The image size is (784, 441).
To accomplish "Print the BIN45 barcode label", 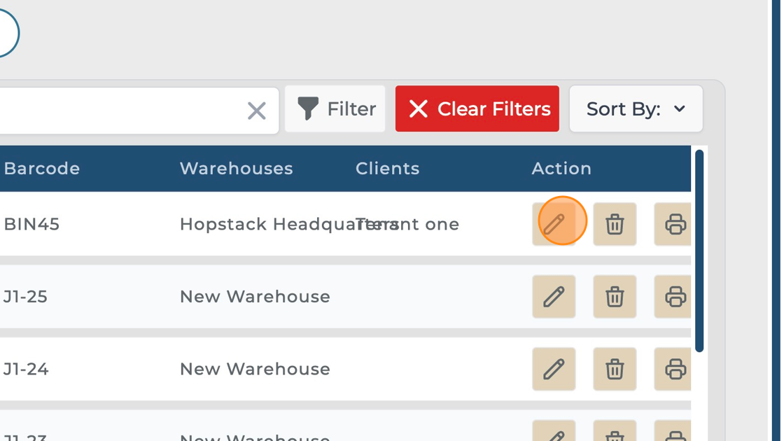I will [673, 224].
